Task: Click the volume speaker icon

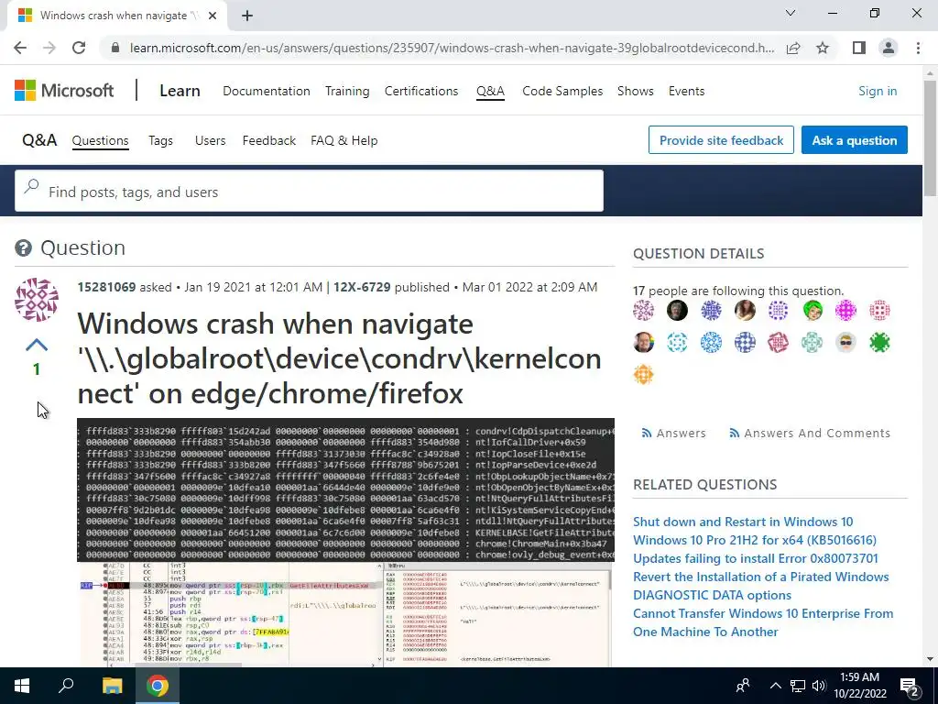Action: tap(819, 686)
